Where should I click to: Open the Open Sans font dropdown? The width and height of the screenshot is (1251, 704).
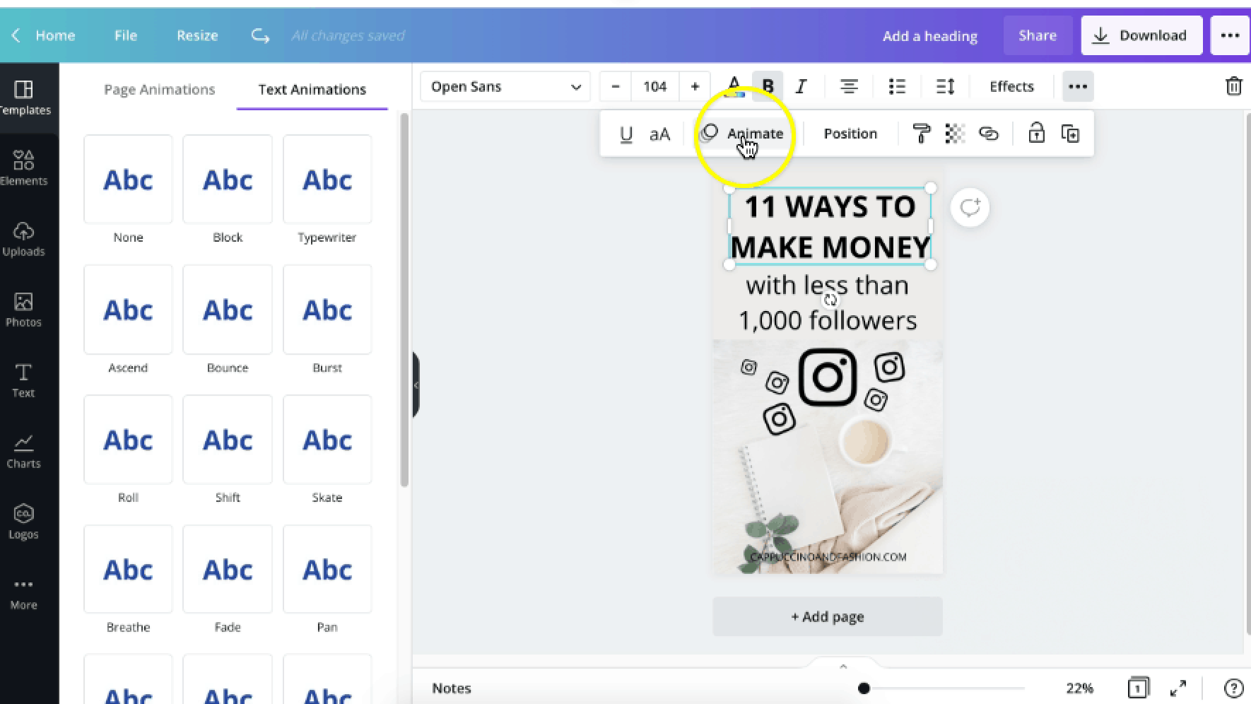505,86
